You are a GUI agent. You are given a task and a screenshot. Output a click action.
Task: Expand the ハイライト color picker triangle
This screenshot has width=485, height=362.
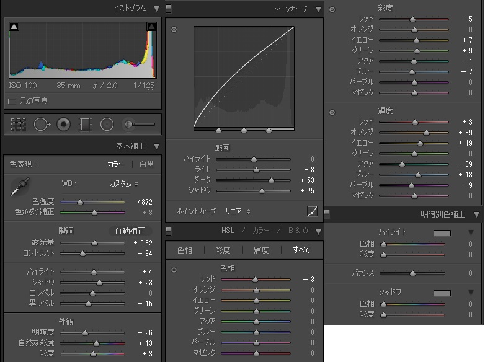point(471,232)
